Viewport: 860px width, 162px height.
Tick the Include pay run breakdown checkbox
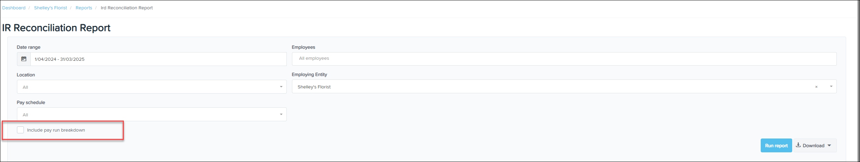pos(20,130)
